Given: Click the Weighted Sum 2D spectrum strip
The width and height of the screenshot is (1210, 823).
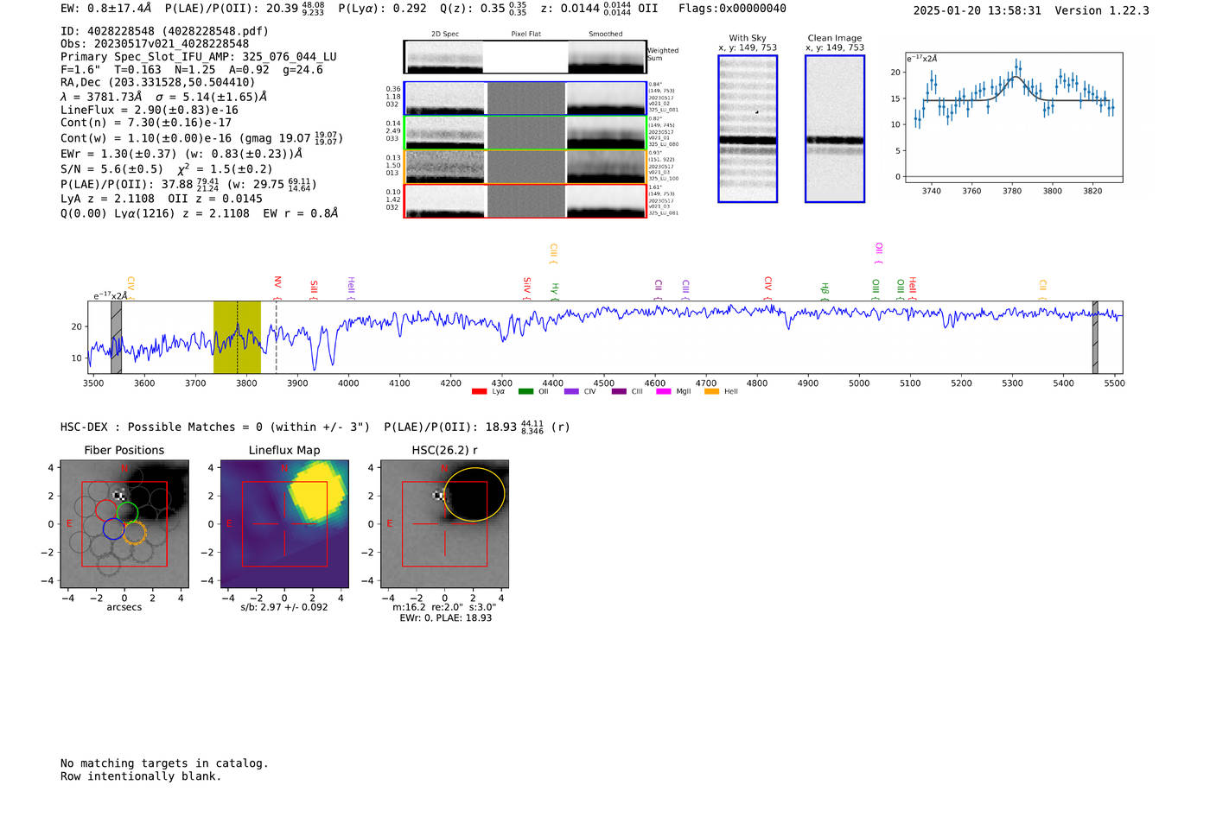Looking at the screenshot, I should point(525,57).
